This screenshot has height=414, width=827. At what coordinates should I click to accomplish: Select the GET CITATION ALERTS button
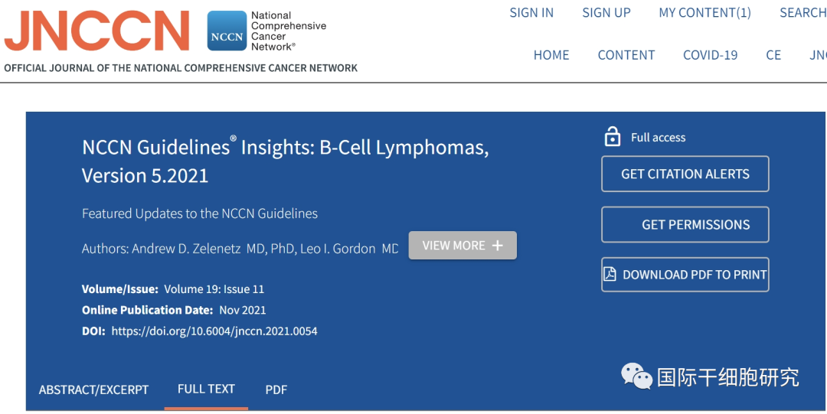[685, 174]
